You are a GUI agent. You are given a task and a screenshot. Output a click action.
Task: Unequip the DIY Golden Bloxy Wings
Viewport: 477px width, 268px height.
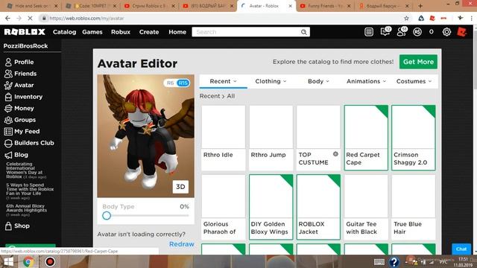pyautogui.click(x=271, y=207)
